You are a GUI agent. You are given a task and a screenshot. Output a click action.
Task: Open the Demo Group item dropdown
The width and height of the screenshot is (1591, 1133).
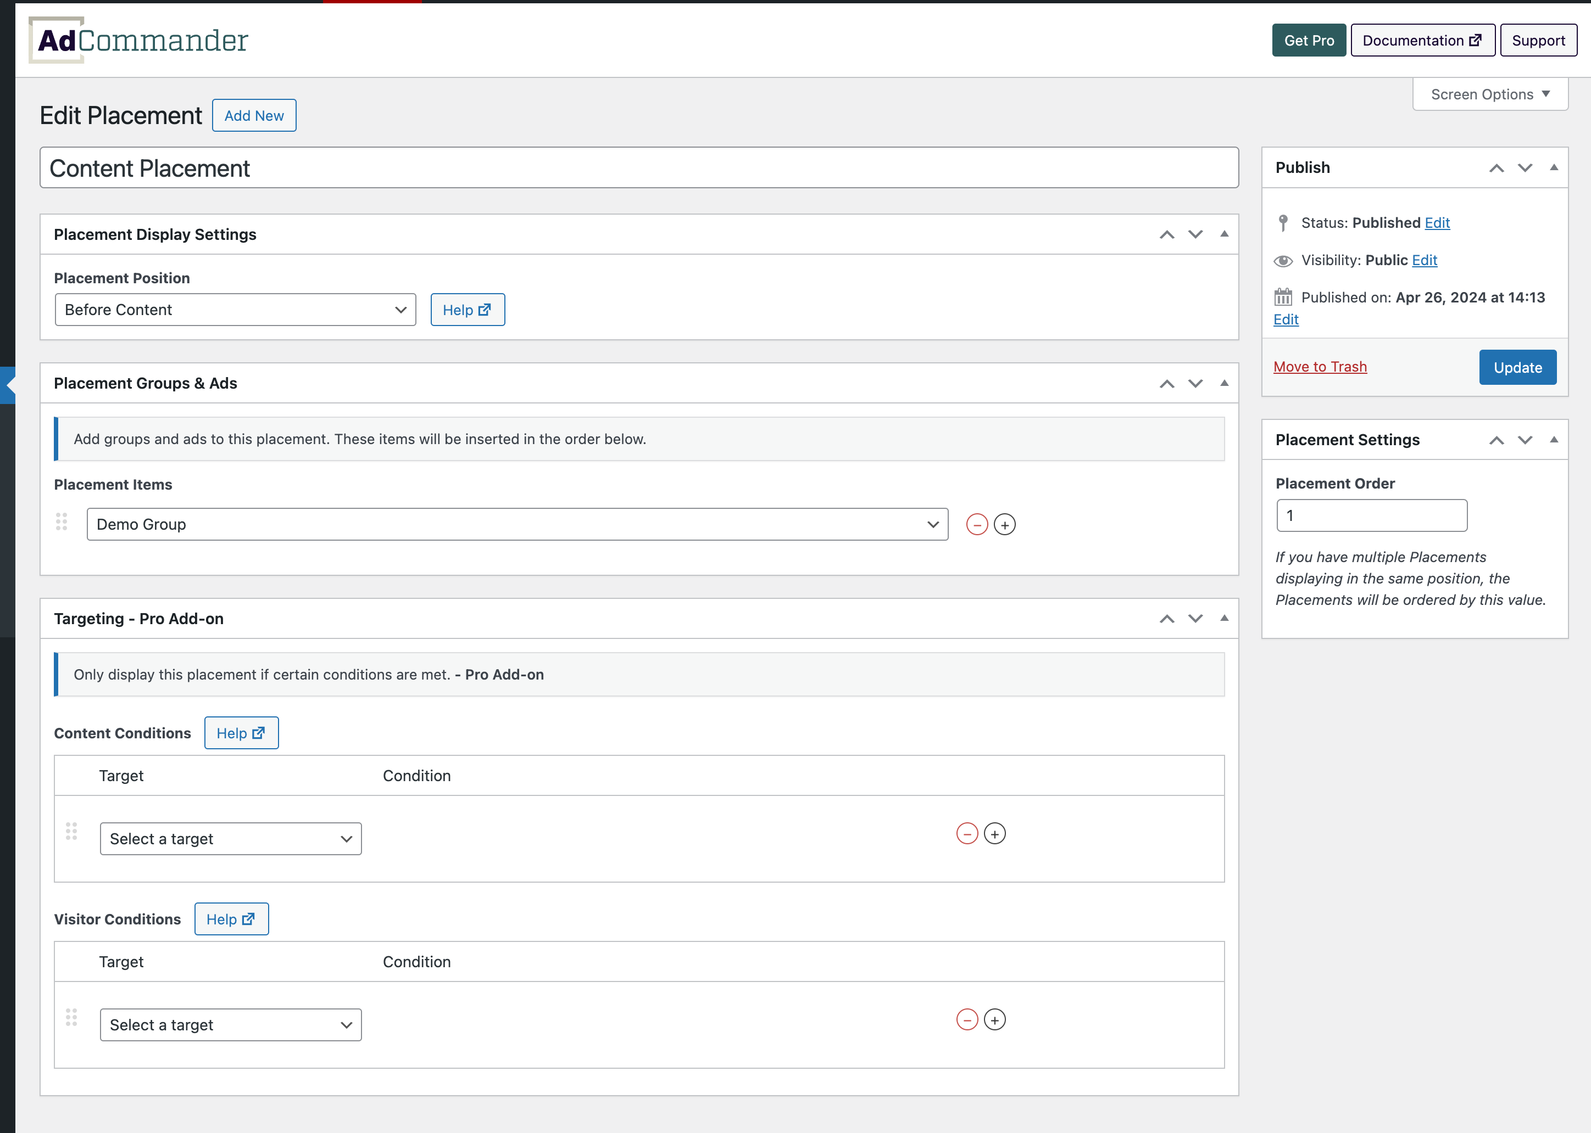point(518,524)
